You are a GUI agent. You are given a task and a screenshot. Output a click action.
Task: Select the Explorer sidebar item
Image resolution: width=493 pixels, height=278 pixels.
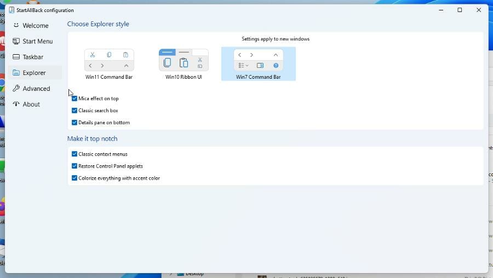[x=35, y=73]
